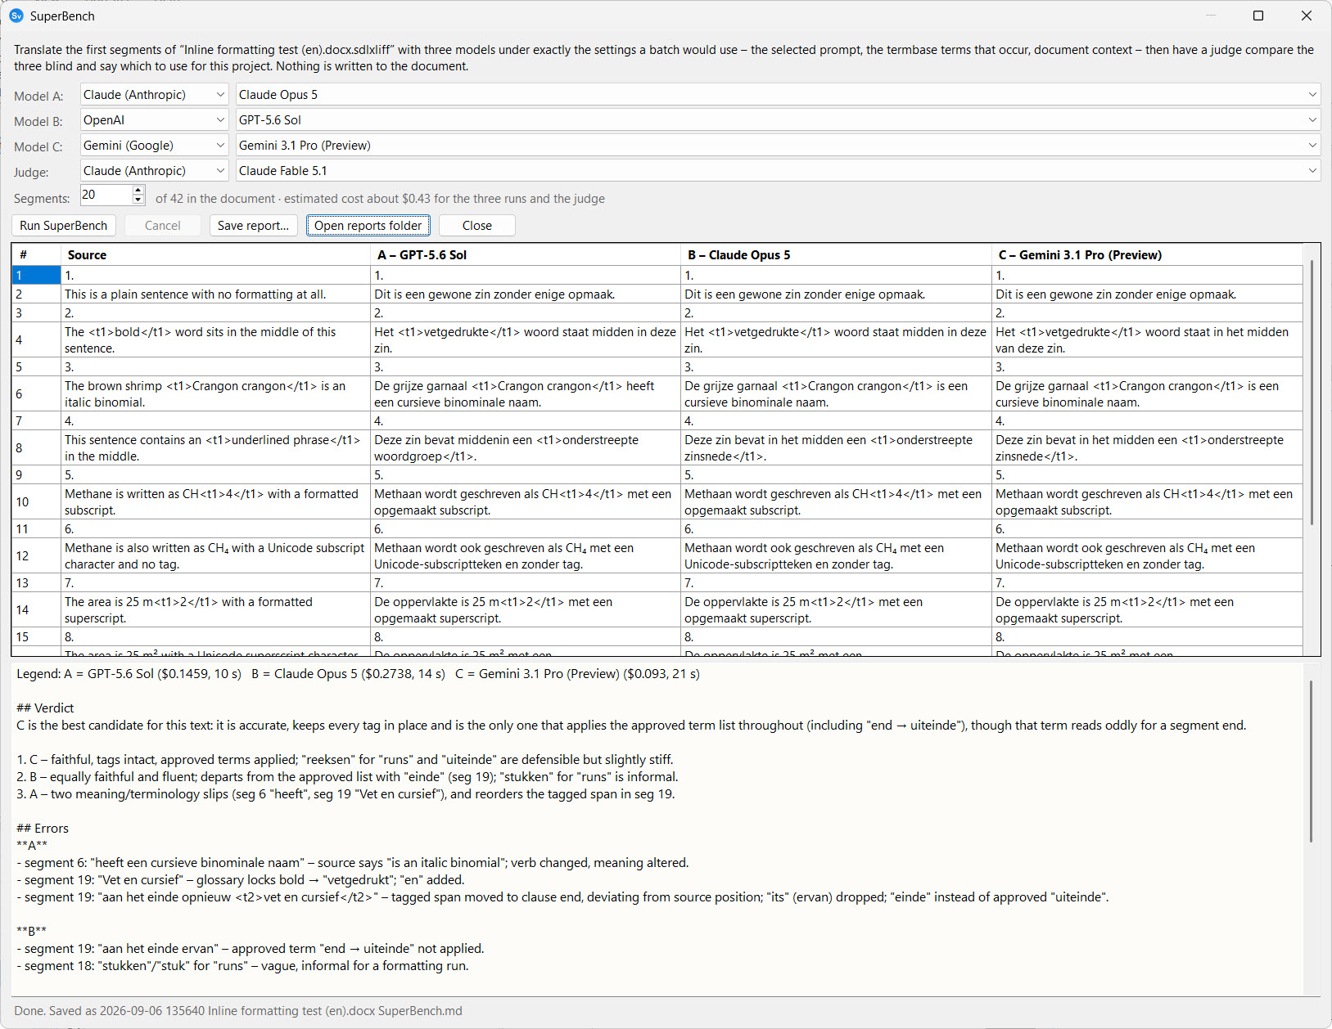Minimize the SuperBench window
Screen dimensions: 1332x1029
[1211, 16]
